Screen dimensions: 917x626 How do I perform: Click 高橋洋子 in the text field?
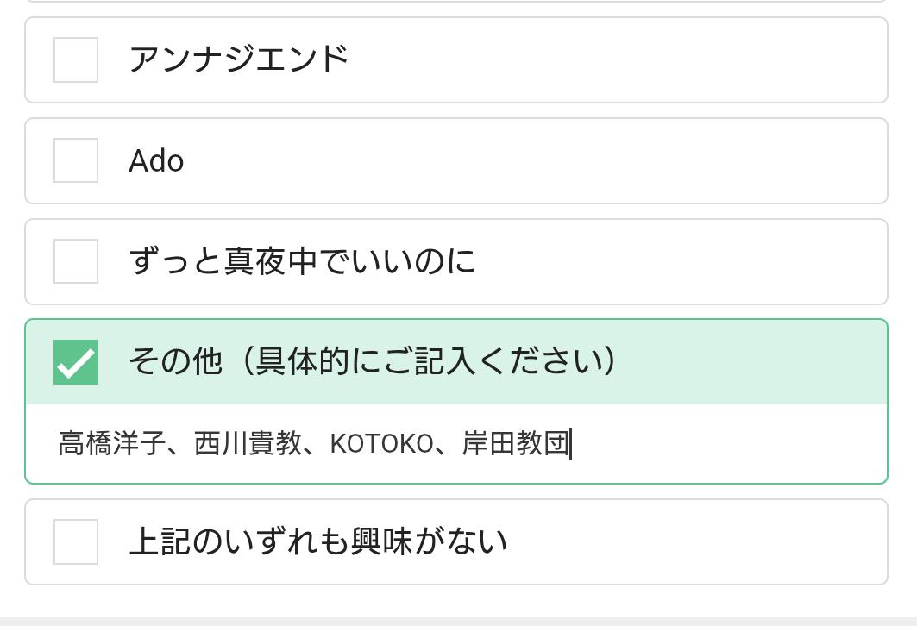(111, 443)
